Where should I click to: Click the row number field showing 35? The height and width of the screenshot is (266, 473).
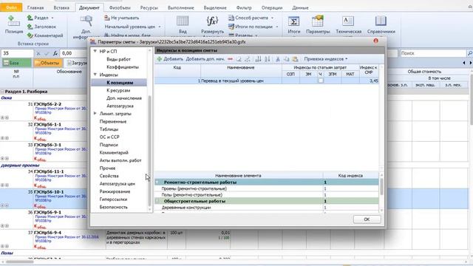(x=17, y=53)
